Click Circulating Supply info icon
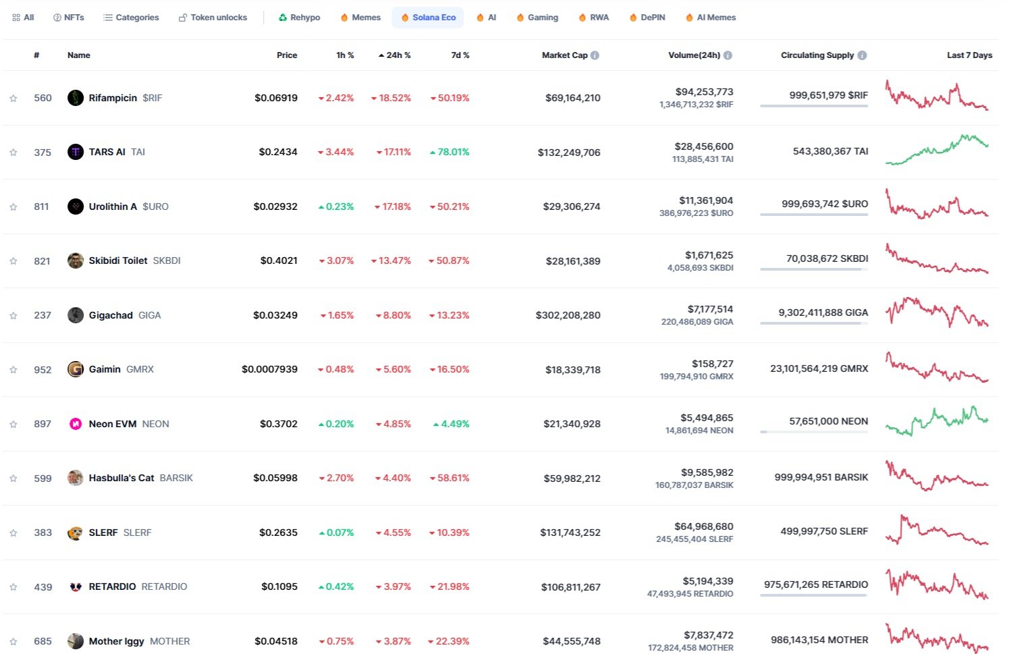The image size is (1015, 654). tap(862, 55)
